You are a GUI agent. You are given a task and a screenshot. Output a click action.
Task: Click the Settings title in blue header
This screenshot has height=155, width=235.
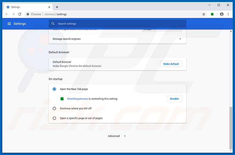point(20,24)
